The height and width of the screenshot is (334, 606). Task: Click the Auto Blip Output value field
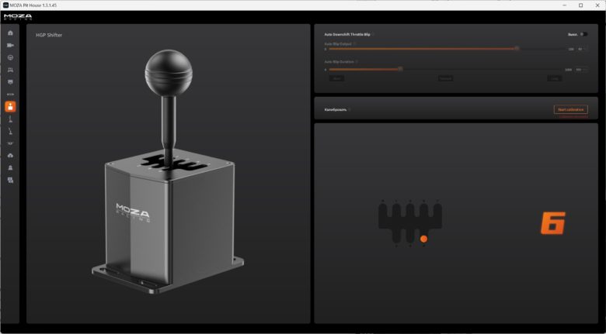pos(582,49)
